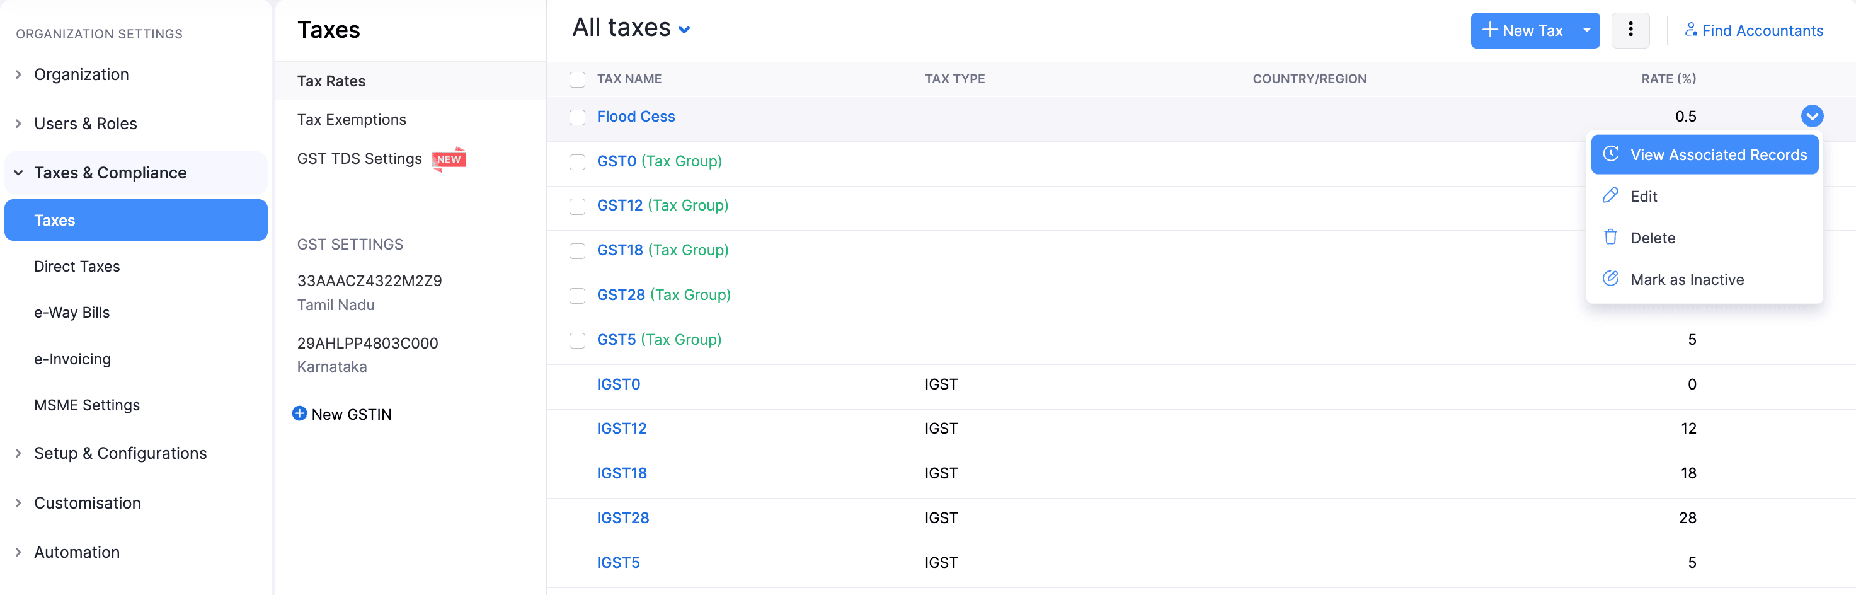The width and height of the screenshot is (1856, 595).
Task: Click the plus icon beside New GSTIN
Action: (x=299, y=413)
